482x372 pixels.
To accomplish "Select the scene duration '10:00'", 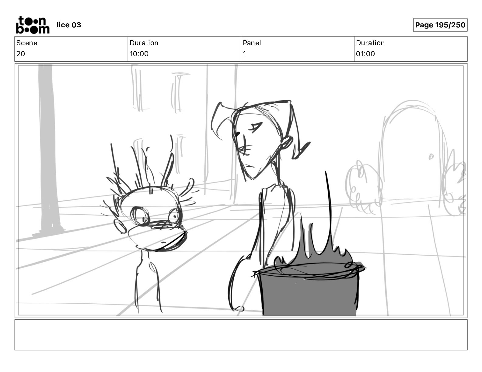I will 139,54.
